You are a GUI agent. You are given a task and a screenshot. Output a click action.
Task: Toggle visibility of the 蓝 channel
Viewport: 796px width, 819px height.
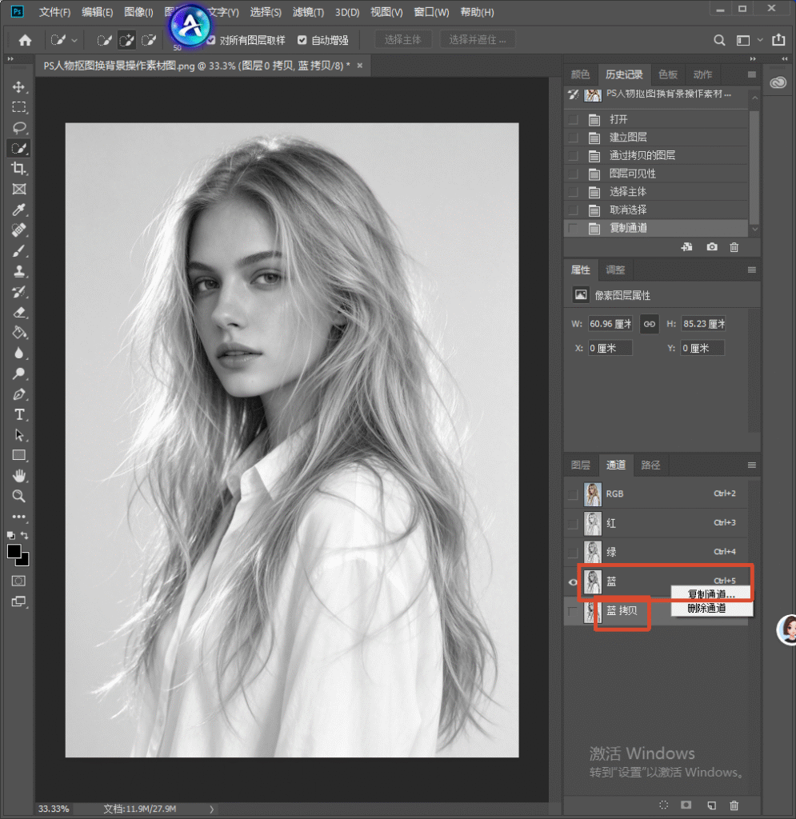573,582
